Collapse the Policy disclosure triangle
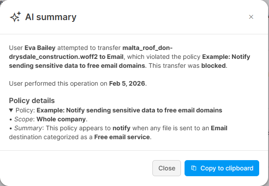 click(x=11, y=110)
